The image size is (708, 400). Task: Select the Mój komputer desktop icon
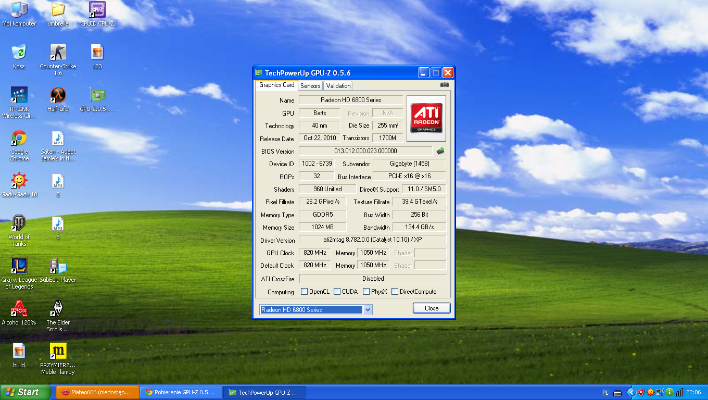(x=19, y=15)
